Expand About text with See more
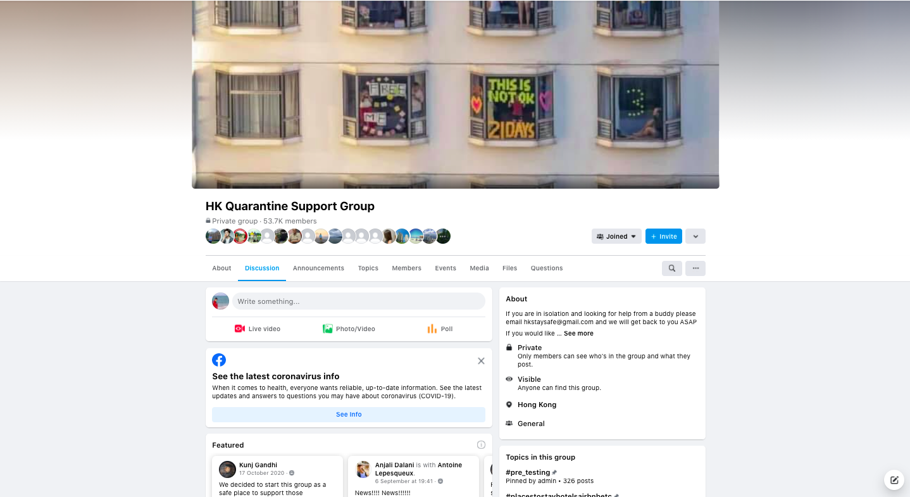This screenshot has height=497, width=910. 578,334
